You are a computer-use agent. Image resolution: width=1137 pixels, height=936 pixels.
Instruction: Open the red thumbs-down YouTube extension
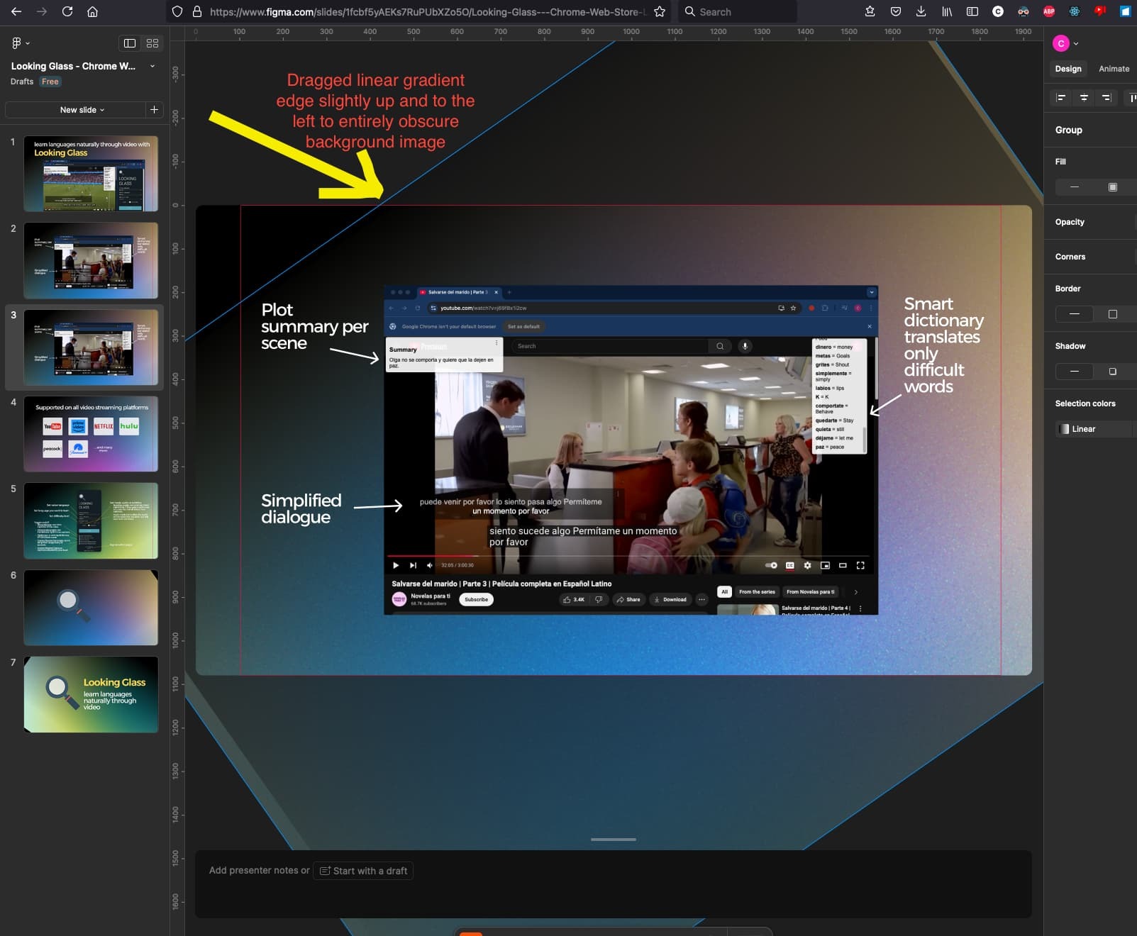[1100, 11]
